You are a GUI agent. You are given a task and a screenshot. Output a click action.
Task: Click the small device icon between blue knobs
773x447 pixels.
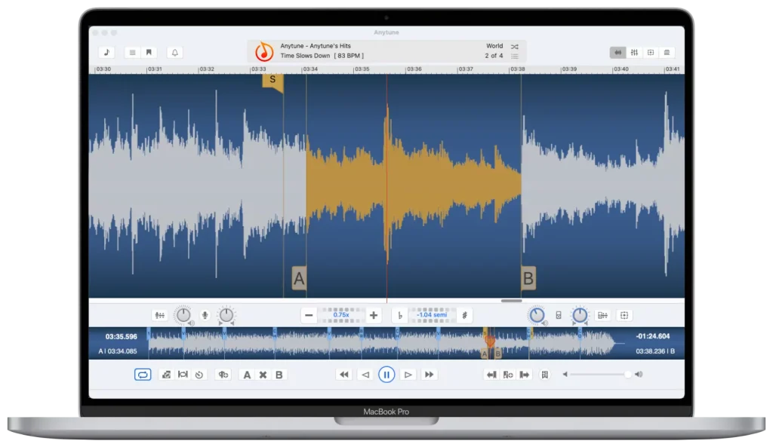(x=559, y=315)
